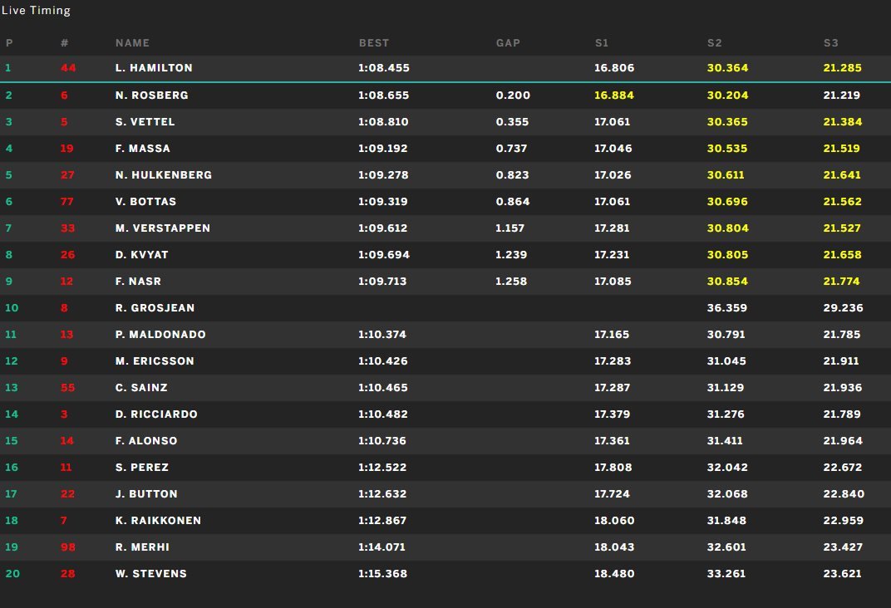Image resolution: width=891 pixels, height=608 pixels.
Task: Select D. Ricciardo driver name
Action: pos(156,414)
